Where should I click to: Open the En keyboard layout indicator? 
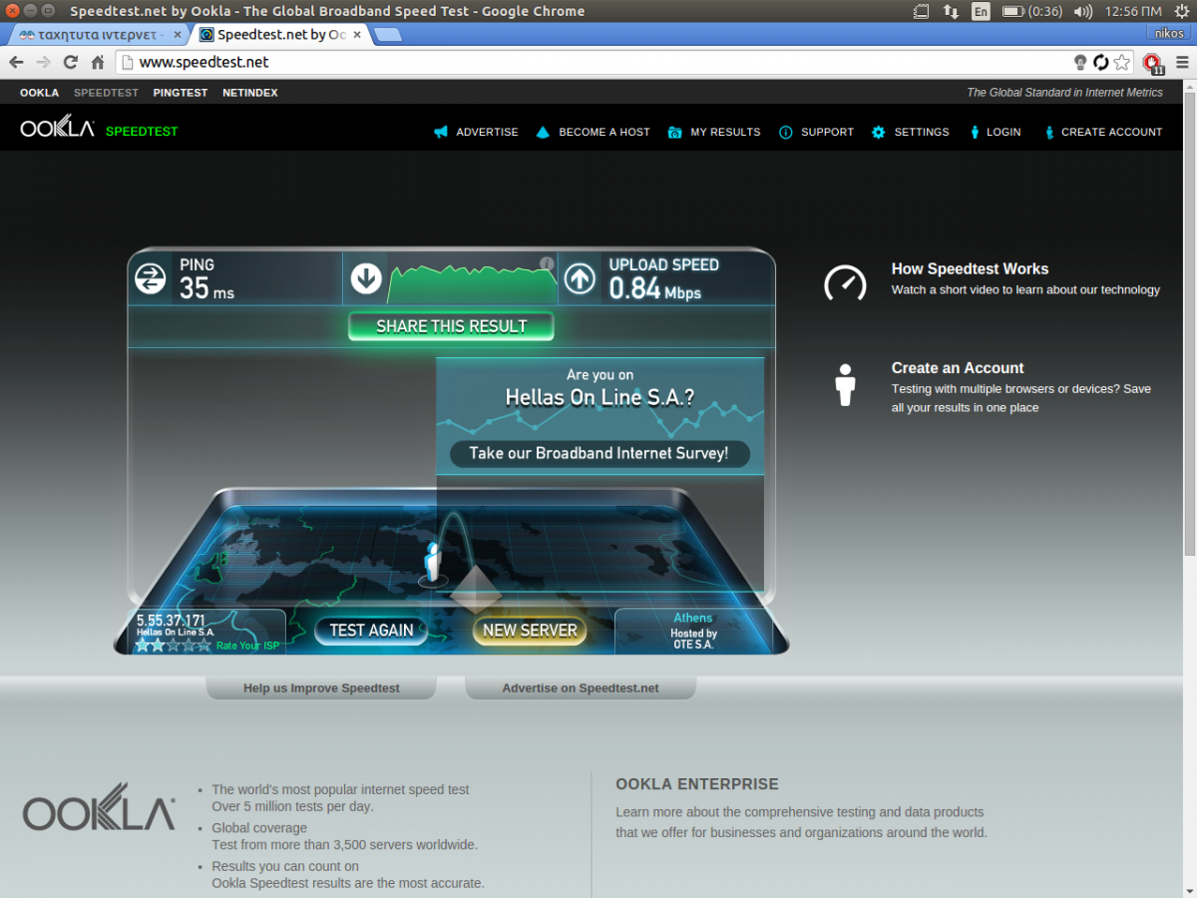[x=981, y=11]
